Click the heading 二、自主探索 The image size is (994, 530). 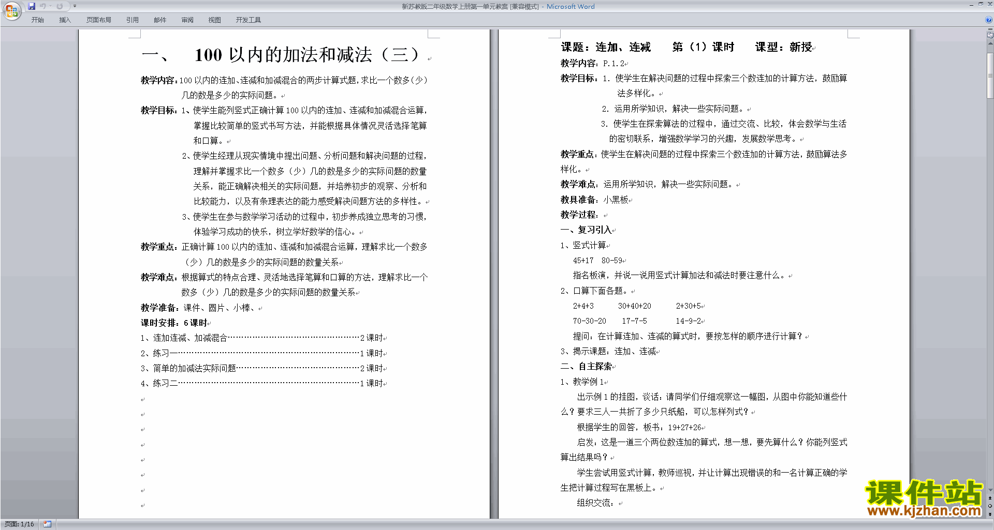586,367
